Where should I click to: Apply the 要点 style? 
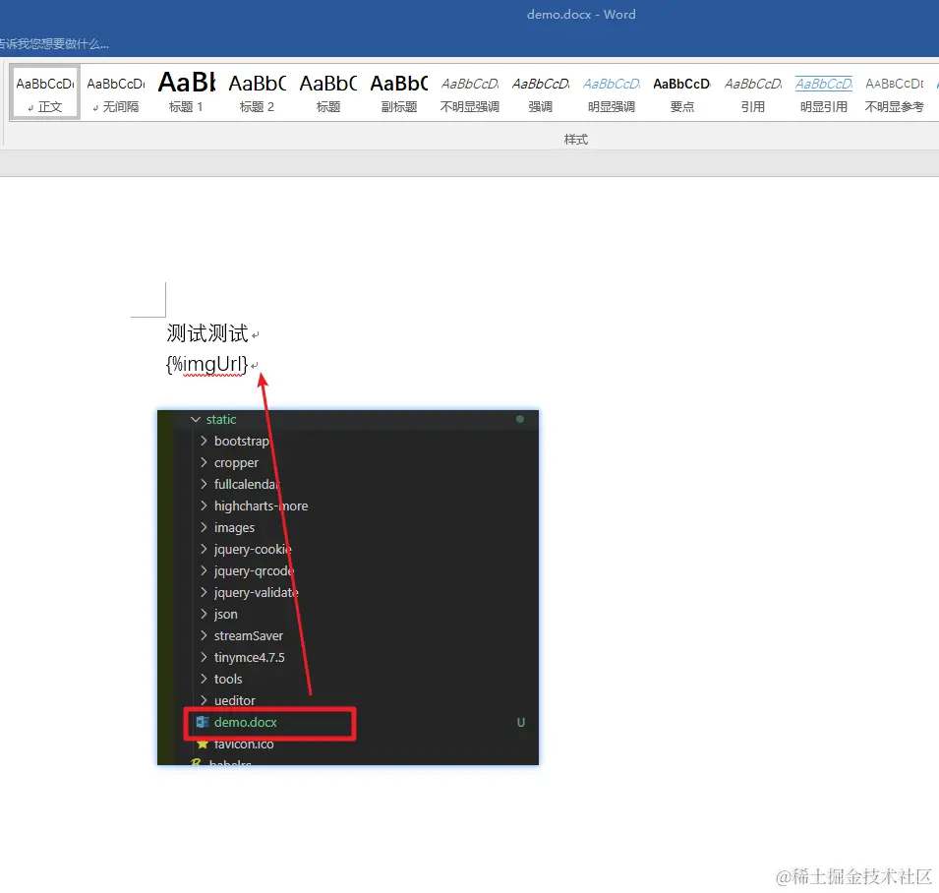(x=681, y=92)
